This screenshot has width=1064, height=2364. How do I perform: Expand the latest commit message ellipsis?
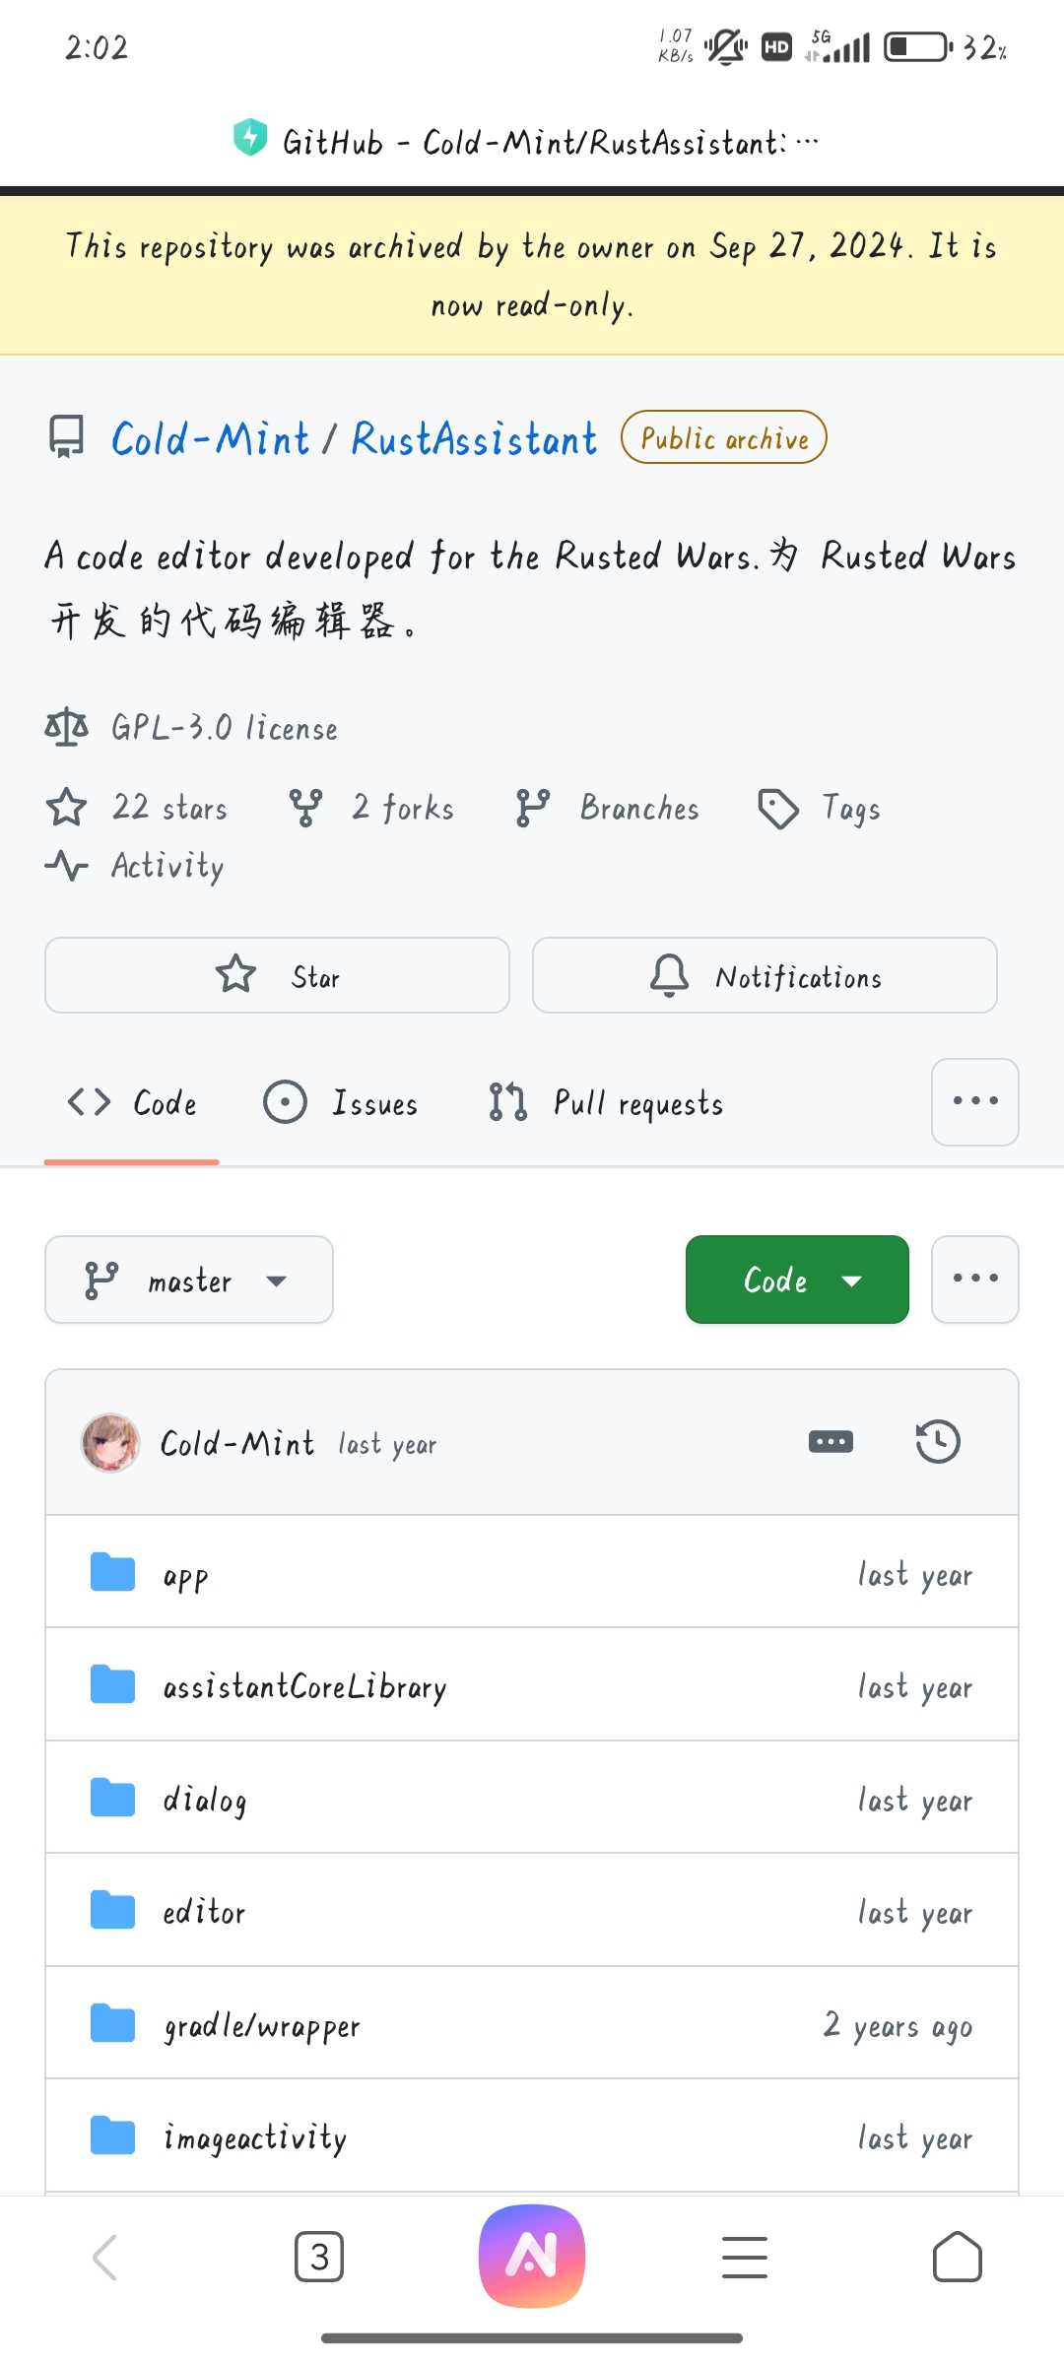click(831, 1442)
